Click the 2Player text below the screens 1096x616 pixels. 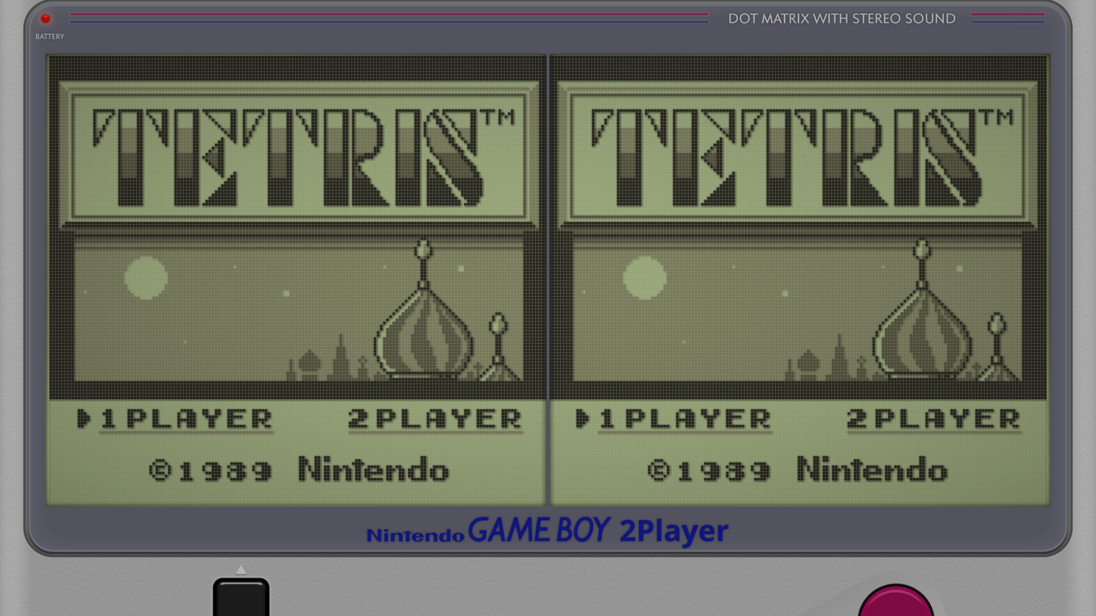[674, 531]
